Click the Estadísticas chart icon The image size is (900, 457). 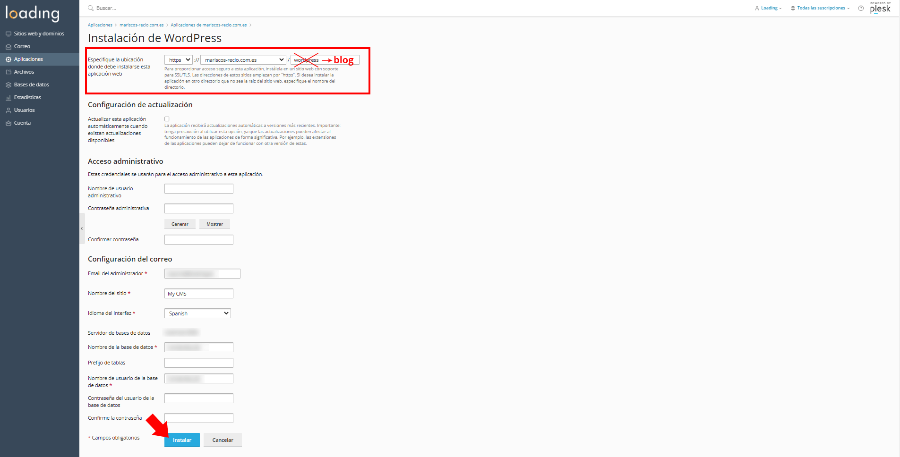pyautogui.click(x=9, y=98)
